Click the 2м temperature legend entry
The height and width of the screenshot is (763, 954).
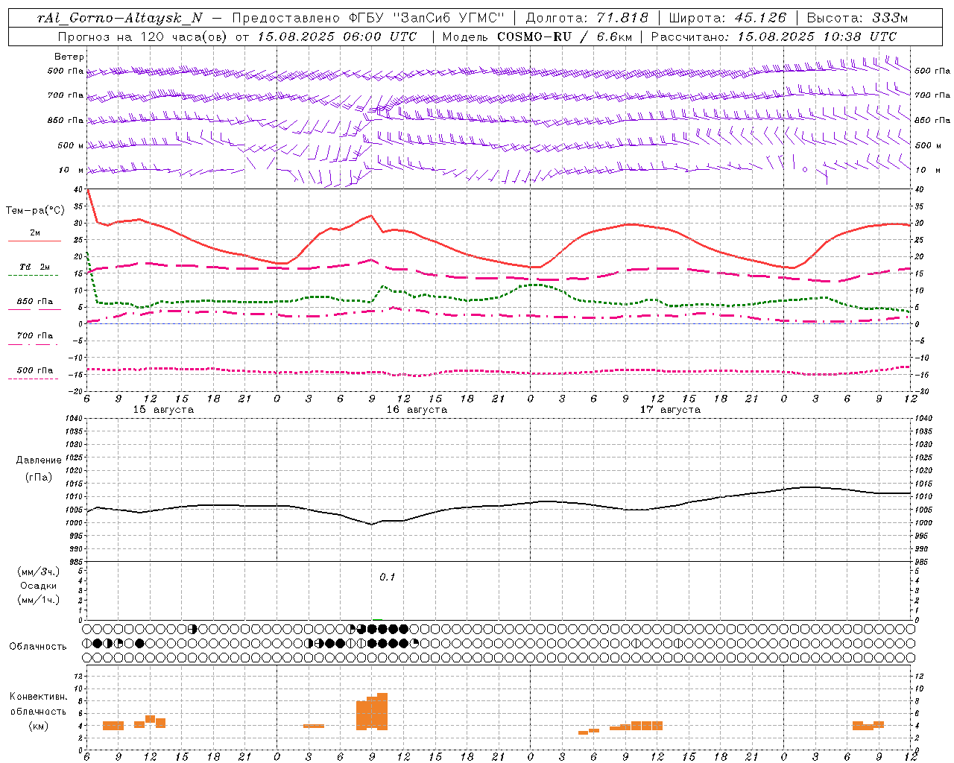(x=35, y=233)
